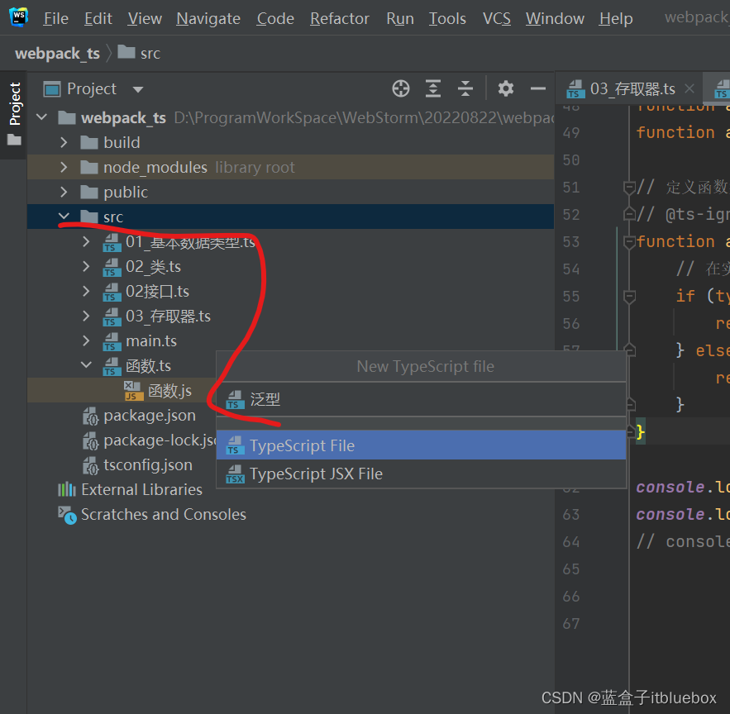Screen dimensions: 730x714
Task: Close the 03_存取器.ts editor tab
Action: click(689, 88)
